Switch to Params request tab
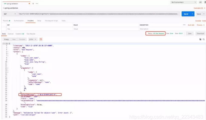The width and height of the screenshot is (206, 120). (x=6, y=21)
